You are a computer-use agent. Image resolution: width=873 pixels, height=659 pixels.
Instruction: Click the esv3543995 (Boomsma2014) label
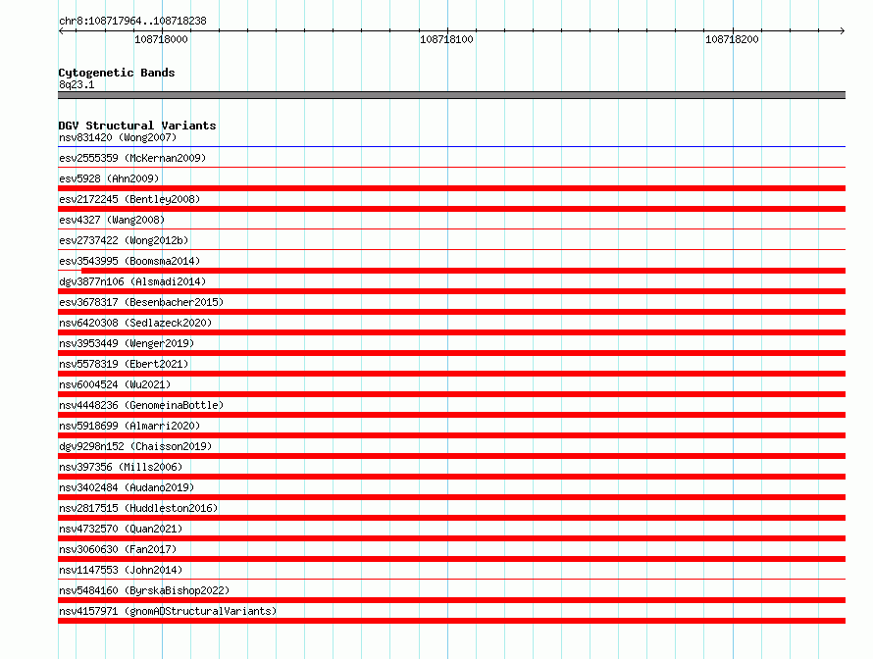click(x=129, y=261)
